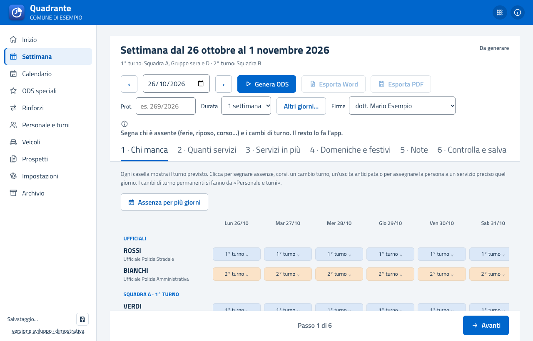
Task: Open the Firma signer dropdown
Action: coord(402,106)
